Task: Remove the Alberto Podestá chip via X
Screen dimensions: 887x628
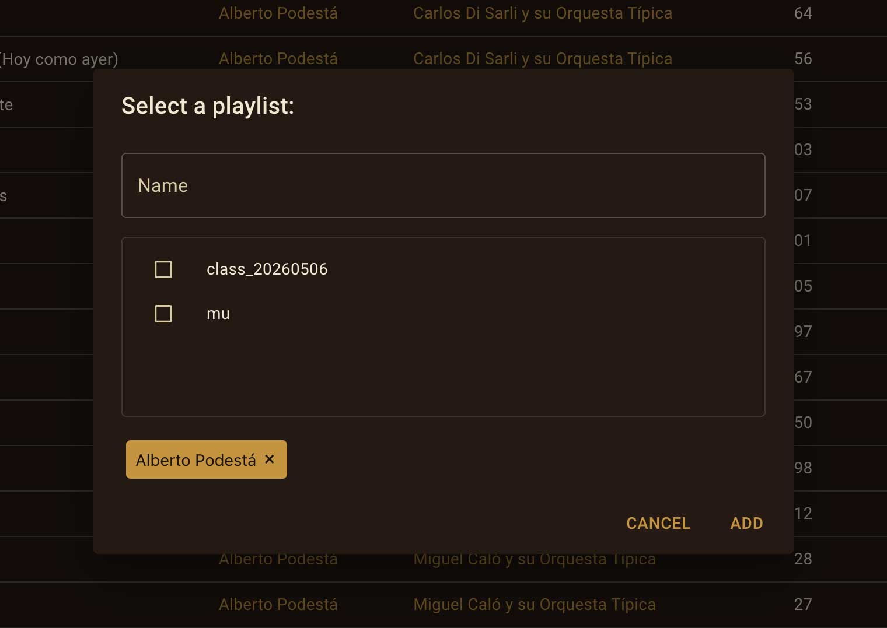Action: tap(270, 459)
